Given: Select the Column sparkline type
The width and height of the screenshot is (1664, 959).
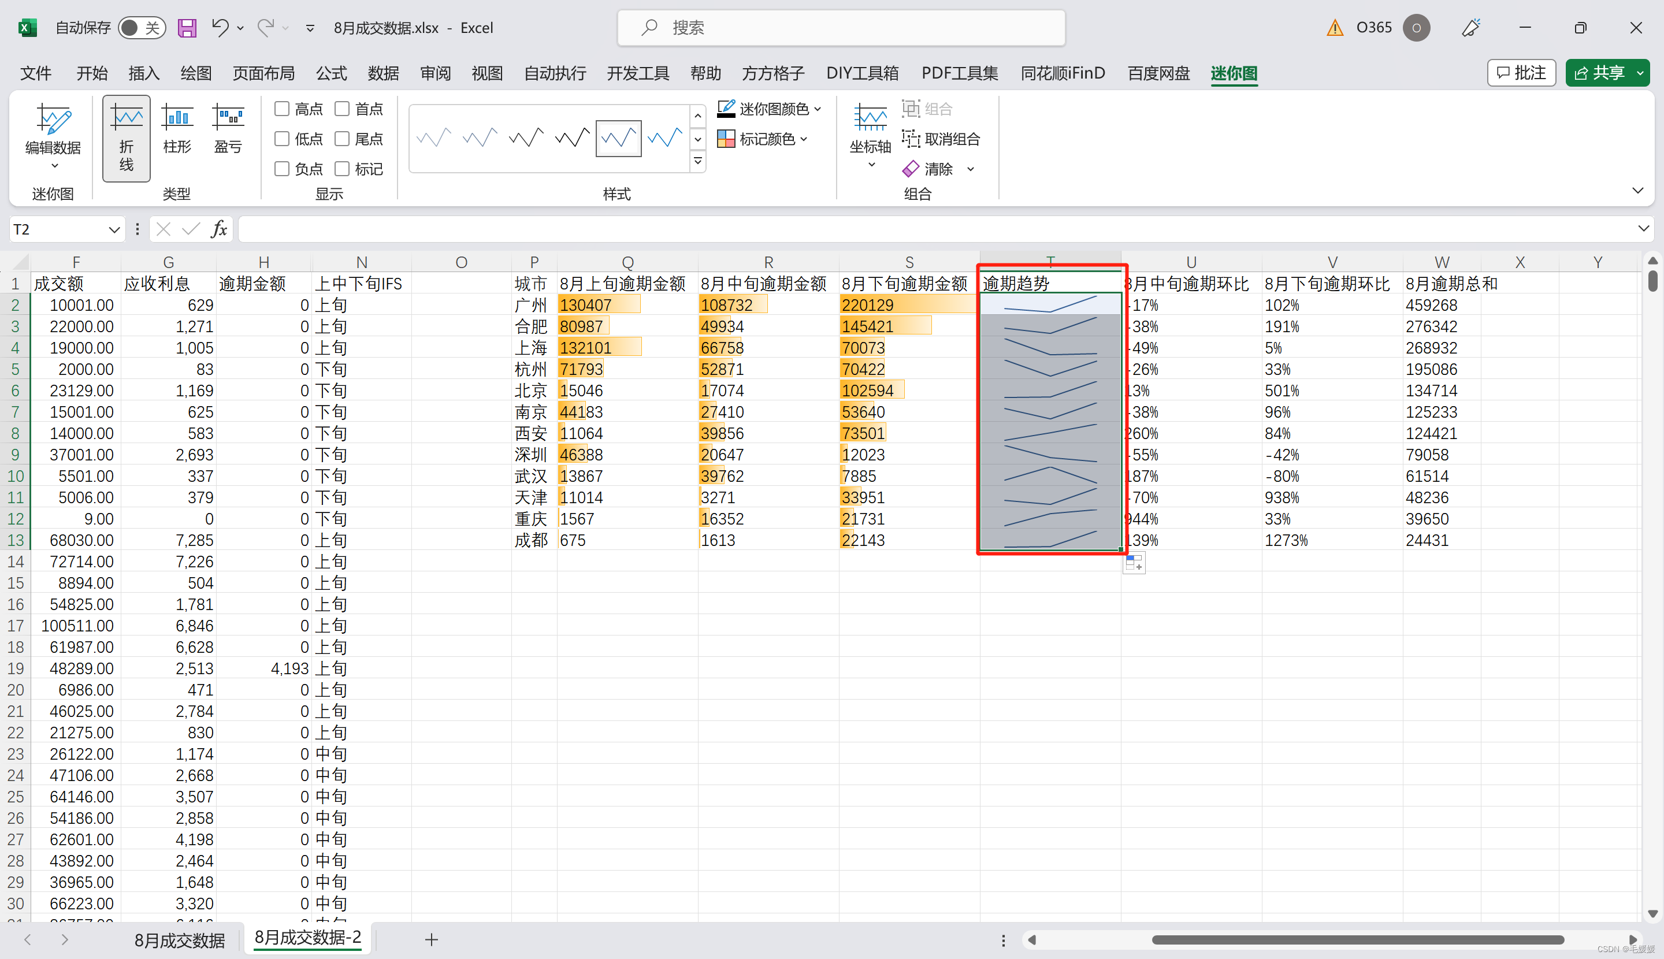Looking at the screenshot, I should tap(177, 129).
